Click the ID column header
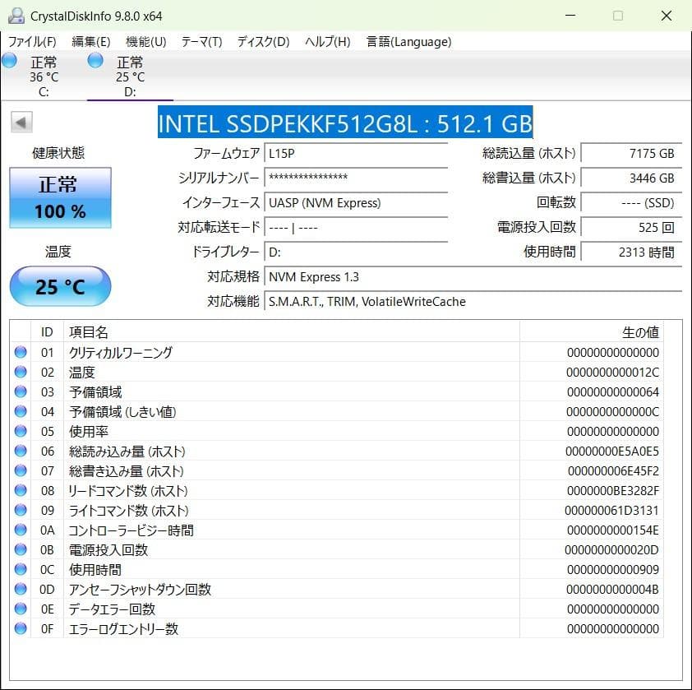 (x=47, y=331)
